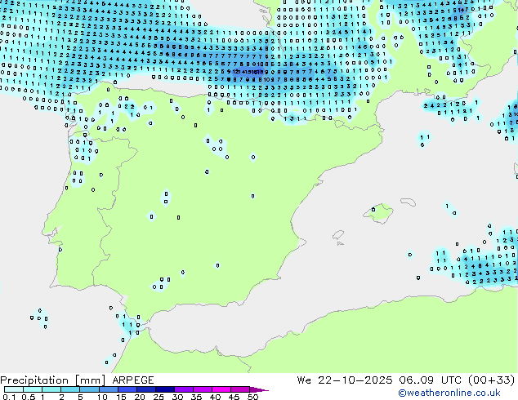
Task: Click the 20–25 mm legend swatch
Action: pos(145,389)
